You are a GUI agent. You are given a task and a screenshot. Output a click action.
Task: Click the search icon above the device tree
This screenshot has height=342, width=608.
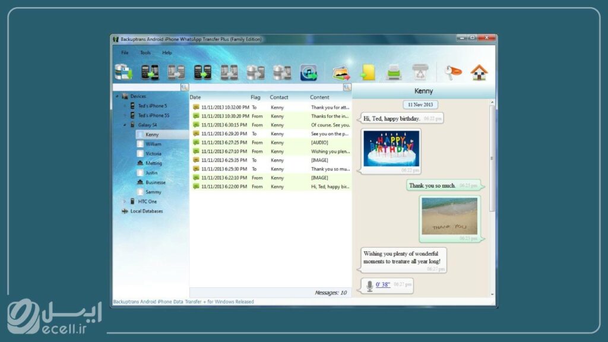point(185,87)
